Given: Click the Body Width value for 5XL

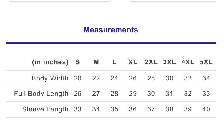Looking at the screenshot, I should pos(206,78).
